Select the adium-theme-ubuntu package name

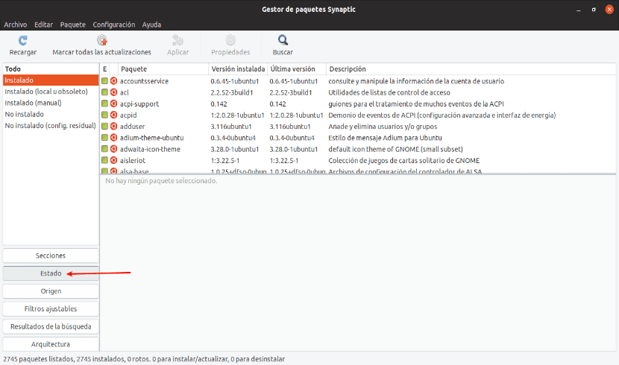click(151, 138)
